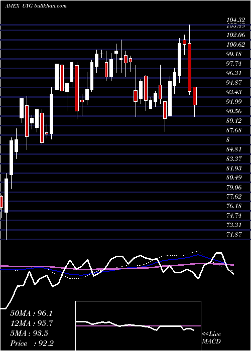The width and height of the screenshot is (251, 351).
Task: Select the 99.18 price axis label
Action: tap(235, 54)
